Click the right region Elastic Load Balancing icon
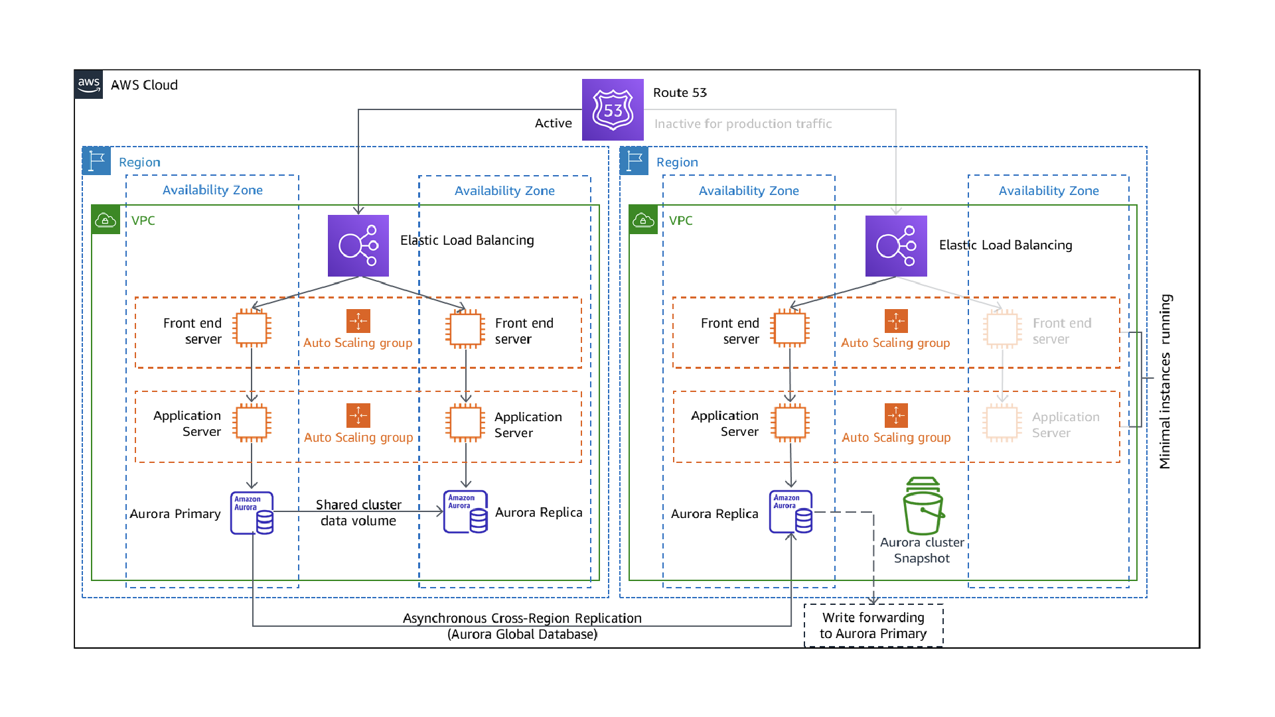This screenshot has width=1275, height=717. pos(897,245)
